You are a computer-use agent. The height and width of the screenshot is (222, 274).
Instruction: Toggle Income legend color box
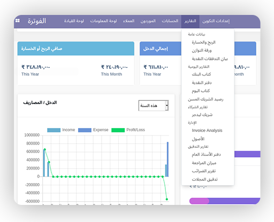tap(54, 130)
